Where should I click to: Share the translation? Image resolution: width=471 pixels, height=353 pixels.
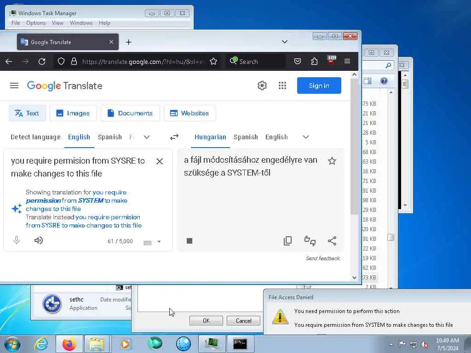click(332, 241)
